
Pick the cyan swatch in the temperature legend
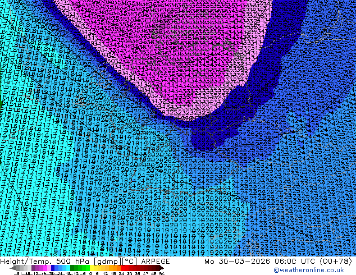69,268
